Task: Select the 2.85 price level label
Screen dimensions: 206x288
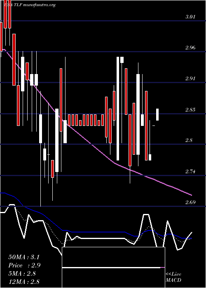Action: point(190,110)
